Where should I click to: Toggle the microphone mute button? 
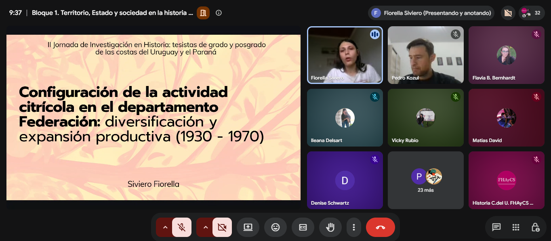point(182,227)
